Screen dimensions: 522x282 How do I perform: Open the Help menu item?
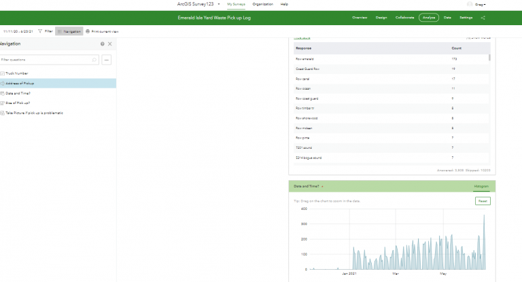pos(284,4)
